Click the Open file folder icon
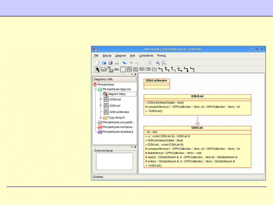This screenshot has width=273, height=205. pos(104,63)
